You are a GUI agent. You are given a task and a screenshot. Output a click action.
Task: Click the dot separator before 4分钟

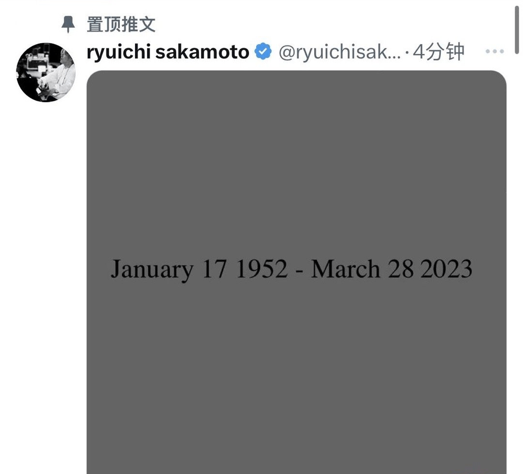coord(407,53)
